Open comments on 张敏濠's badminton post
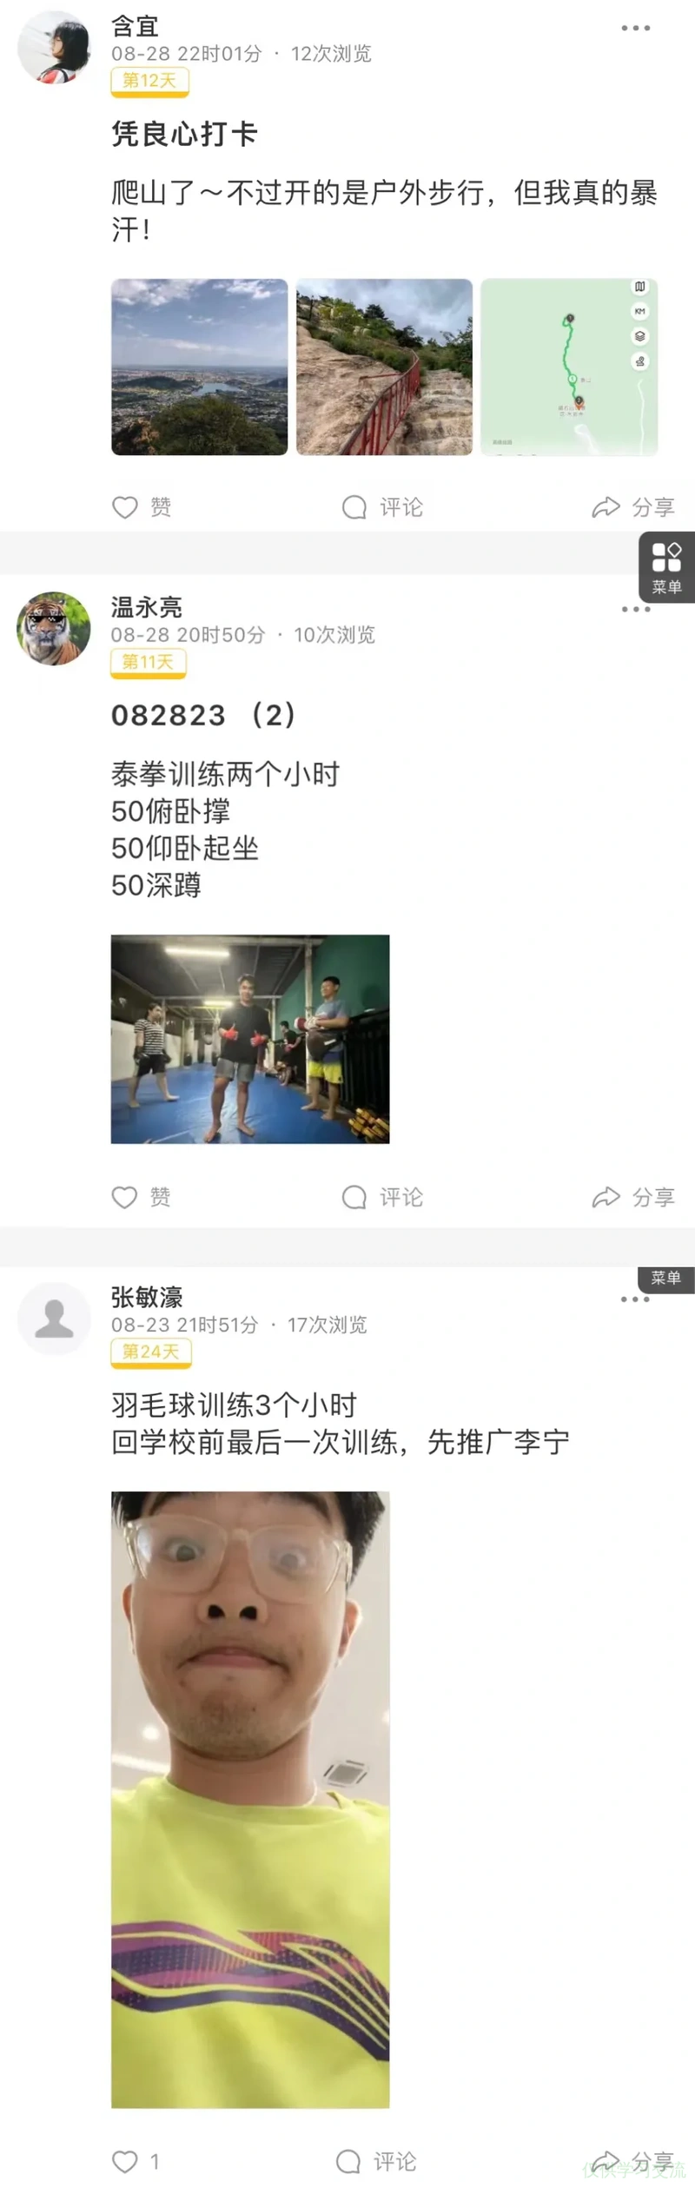This screenshot has width=695, height=2188. [x=376, y=2161]
